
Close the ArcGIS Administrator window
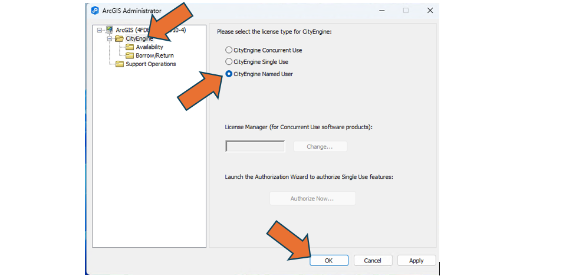430,11
